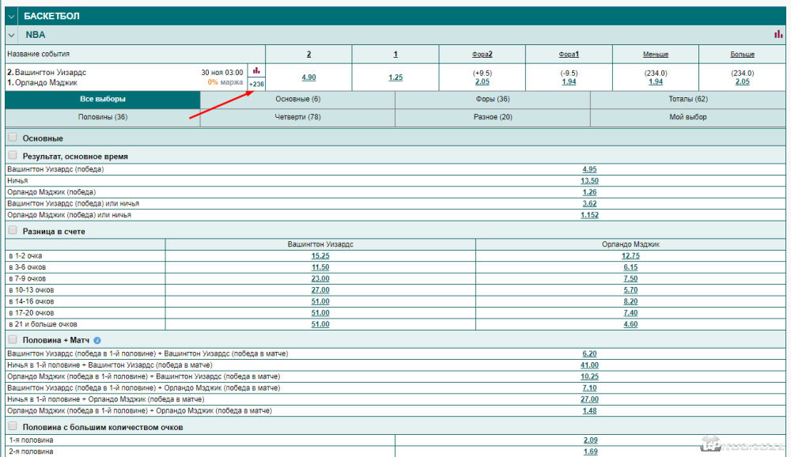
Task: Collapse the NBA league chevron
Action: (x=12, y=35)
